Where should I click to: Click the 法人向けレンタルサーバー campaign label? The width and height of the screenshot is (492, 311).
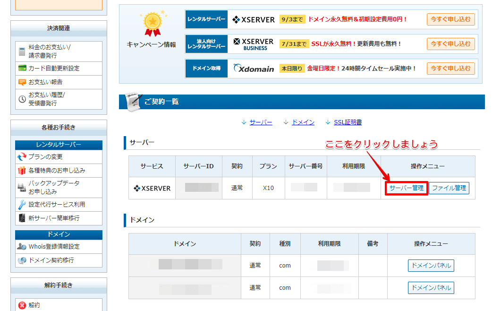point(206,43)
